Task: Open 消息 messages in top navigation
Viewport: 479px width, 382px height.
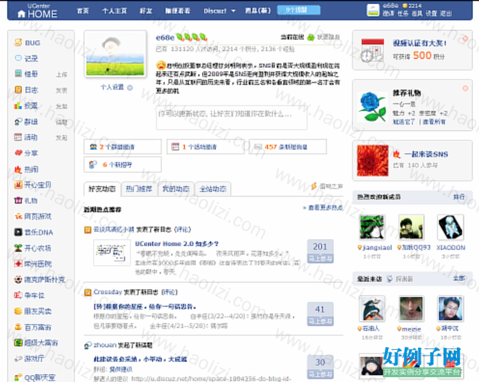Action: click(x=258, y=11)
